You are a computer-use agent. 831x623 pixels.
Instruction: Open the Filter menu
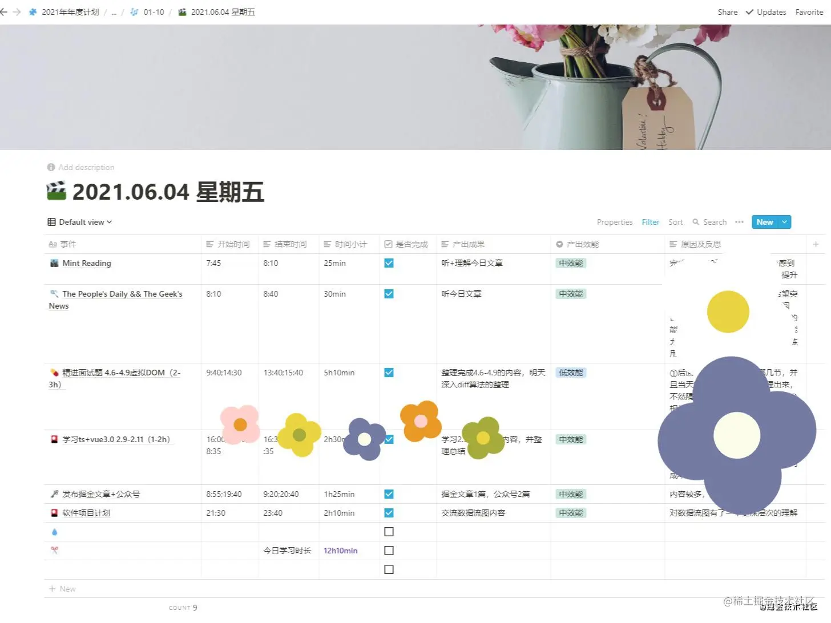650,222
